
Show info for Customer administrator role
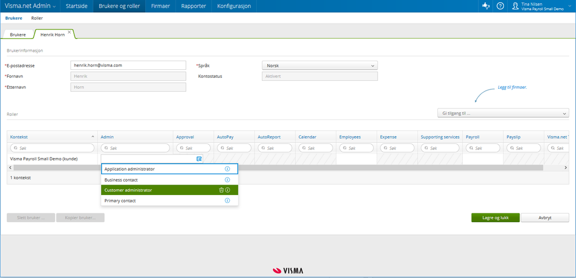227,190
